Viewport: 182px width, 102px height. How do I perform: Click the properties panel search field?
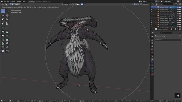[166, 33]
